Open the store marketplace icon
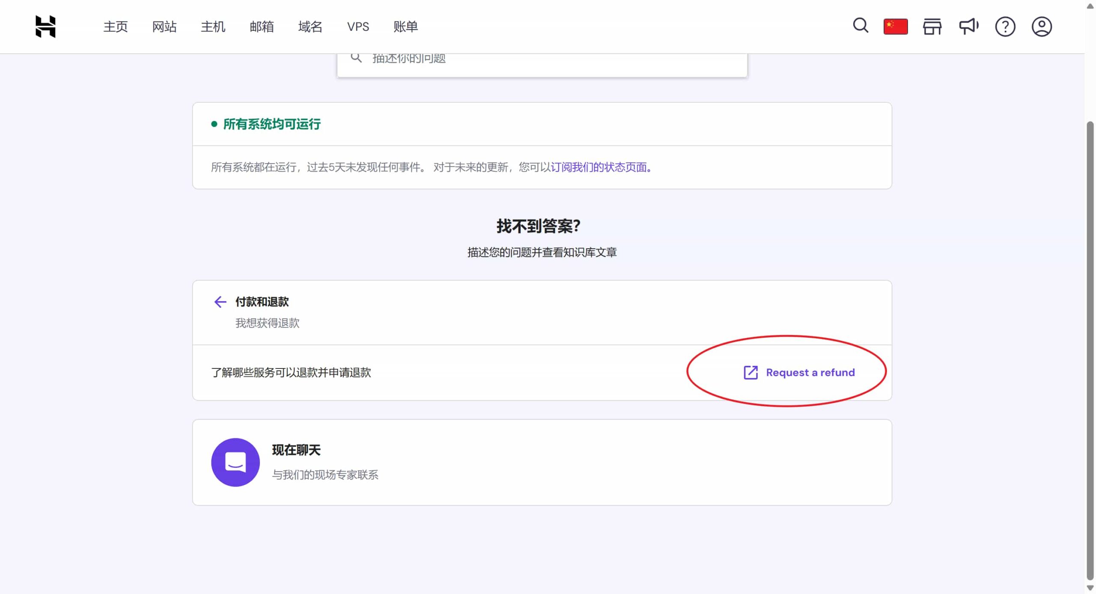 pyautogui.click(x=932, y=27)
